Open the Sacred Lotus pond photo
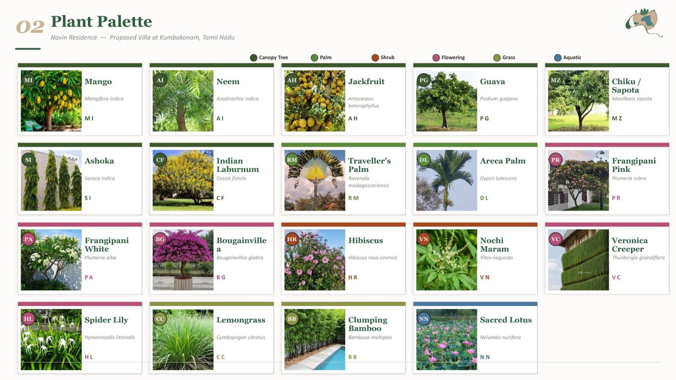This screenshot has height=380, width=676. 447,339
